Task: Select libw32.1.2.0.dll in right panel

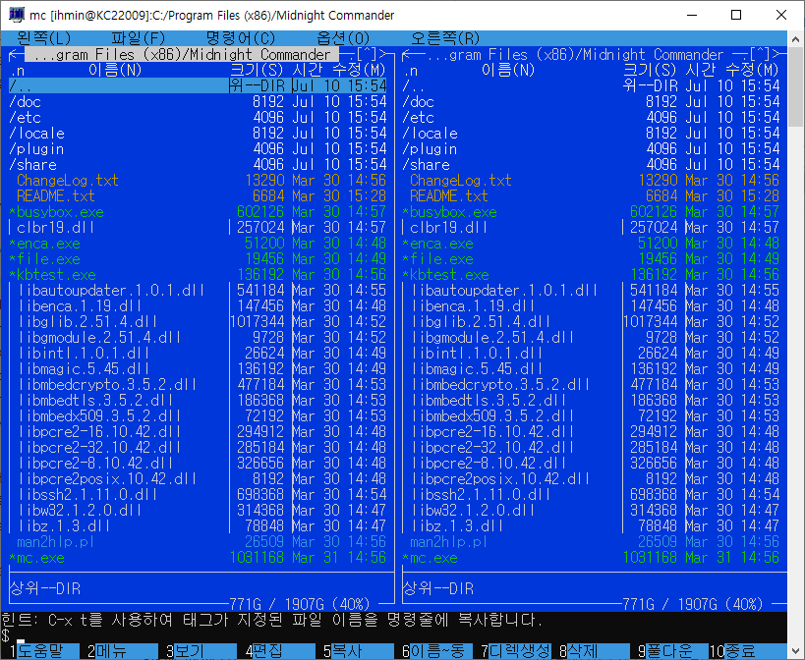Action: tap(591, 511)
